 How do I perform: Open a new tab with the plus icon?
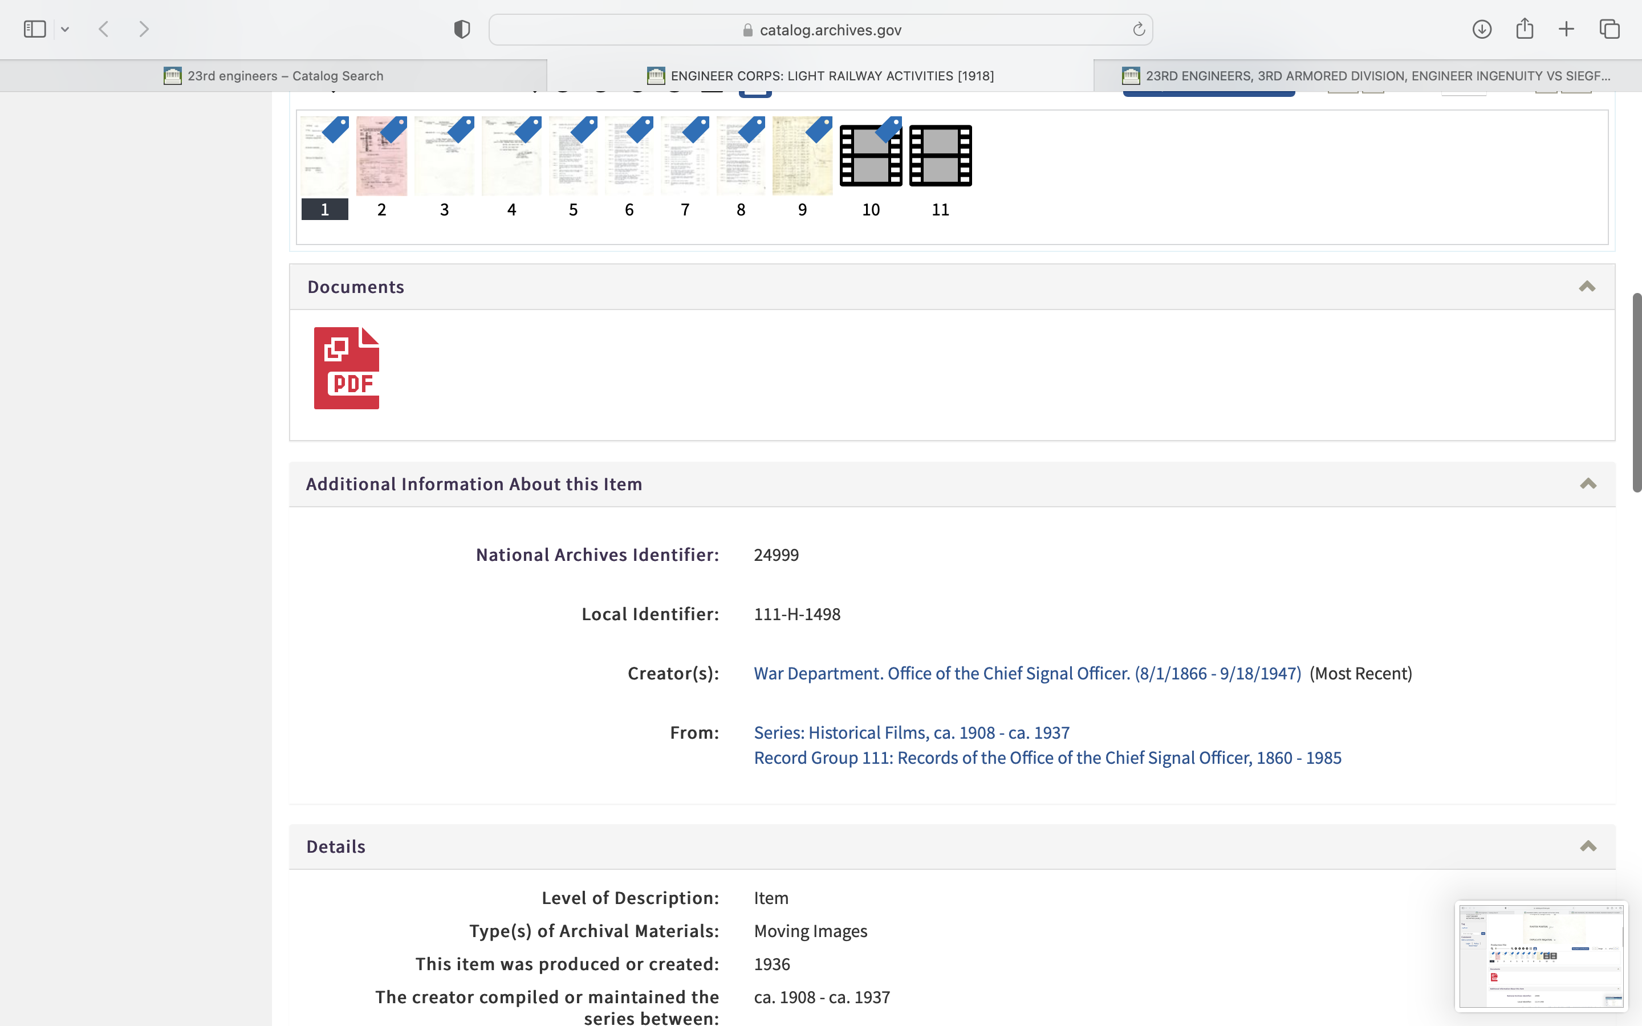pyautogui.click(x=1566, y=29)
